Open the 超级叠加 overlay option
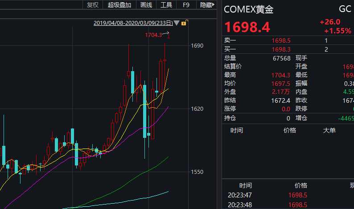This screenshot has height=209, width=354. point(119,5)
